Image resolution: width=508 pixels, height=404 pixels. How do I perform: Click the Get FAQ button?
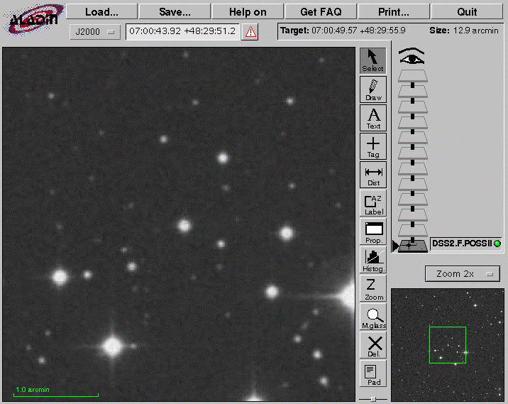coord(321,12)
